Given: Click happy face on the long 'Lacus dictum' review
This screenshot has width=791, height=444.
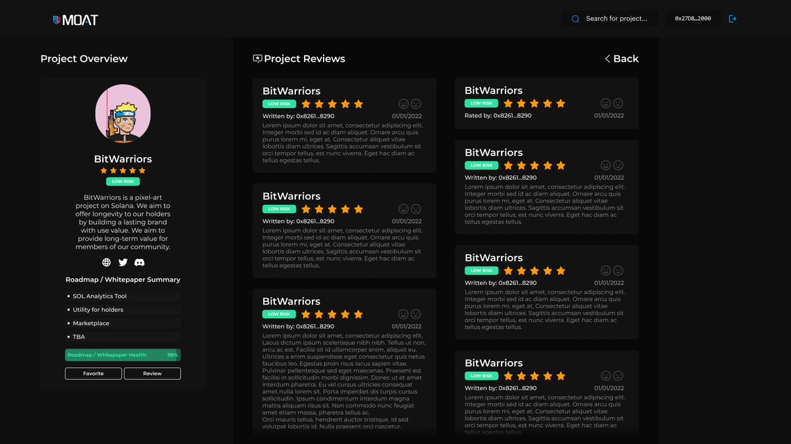Looking at the screenshot, I should tap(403, 314).
